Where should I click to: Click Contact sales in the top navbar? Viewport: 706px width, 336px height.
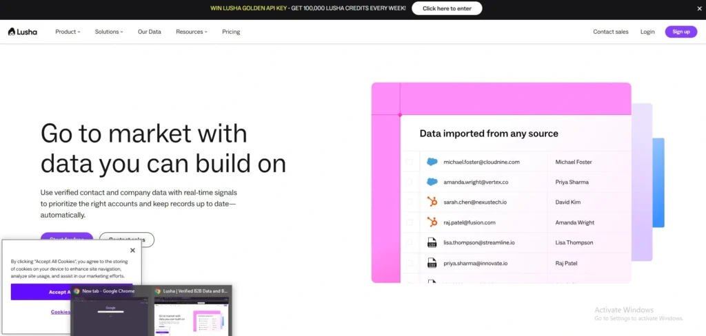611,32
